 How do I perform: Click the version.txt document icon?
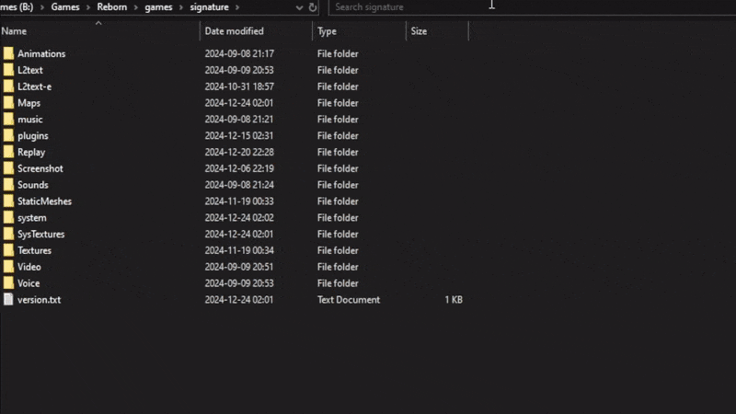click(x=8, y=300)
